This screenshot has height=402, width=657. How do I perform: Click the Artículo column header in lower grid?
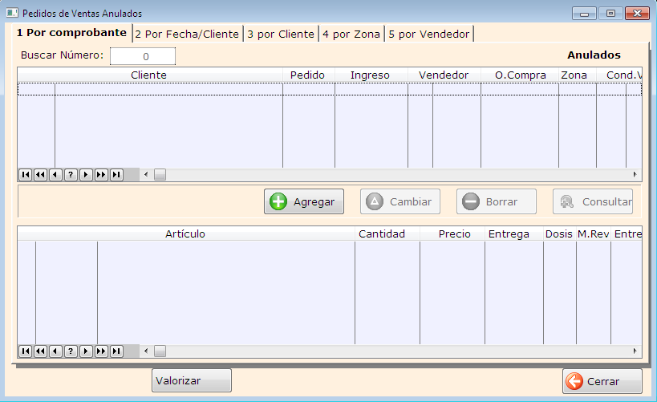(185, 233)
